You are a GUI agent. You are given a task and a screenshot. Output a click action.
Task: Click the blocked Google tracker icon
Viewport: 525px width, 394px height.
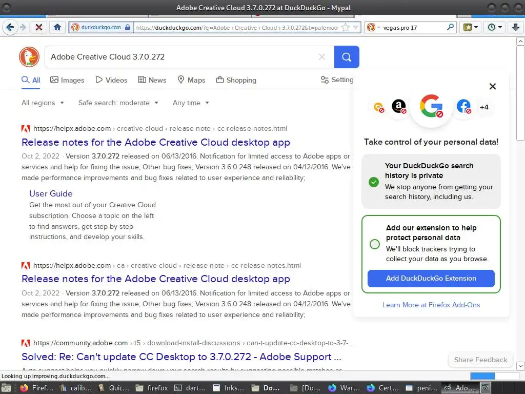click(431, 106)
